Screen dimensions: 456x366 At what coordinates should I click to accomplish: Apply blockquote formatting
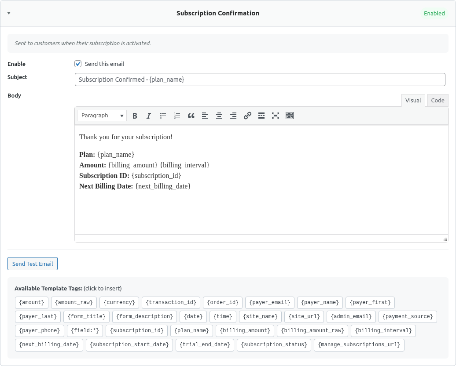[x=191, y=116]
